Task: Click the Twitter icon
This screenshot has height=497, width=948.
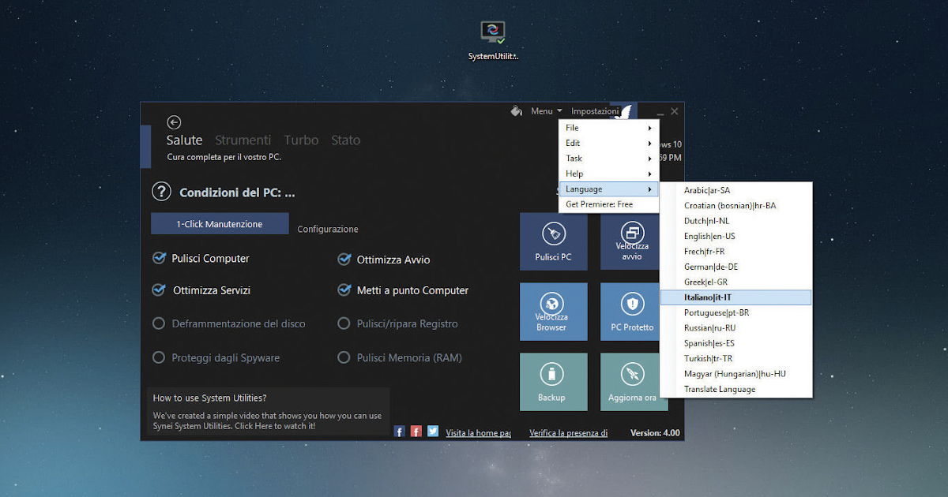Action: point(433,432)
